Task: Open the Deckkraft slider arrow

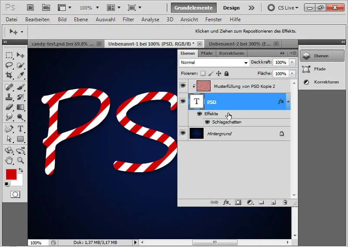Action: [292, 62]
